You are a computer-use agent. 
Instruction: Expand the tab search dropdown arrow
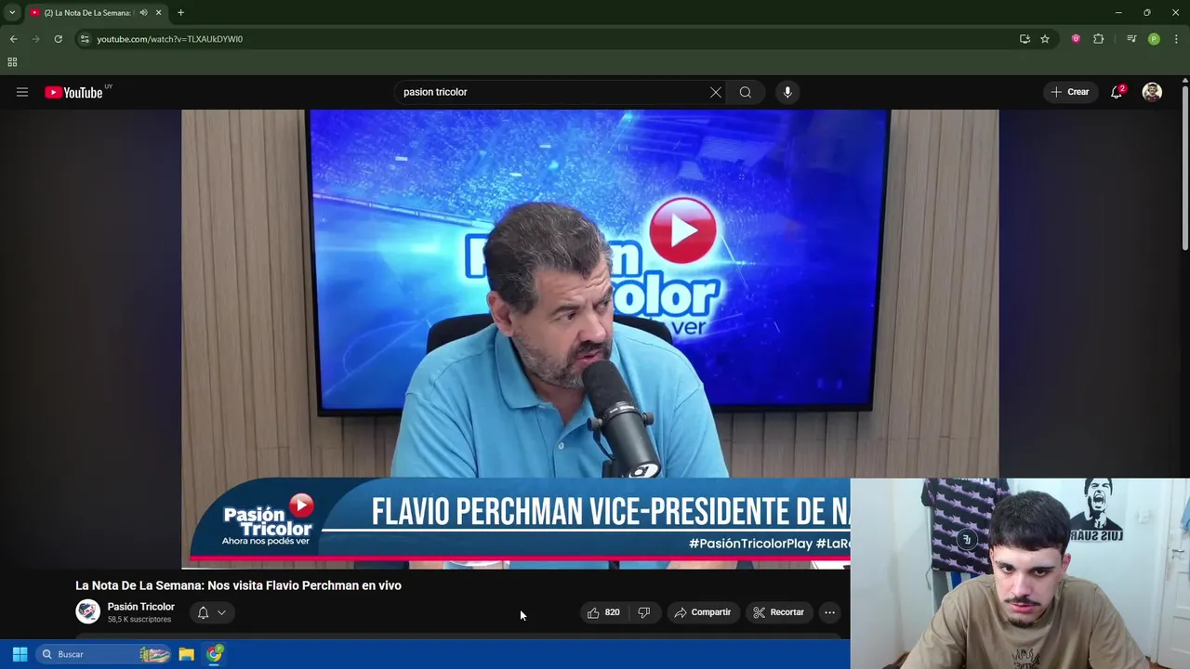(x=12, y=13)
